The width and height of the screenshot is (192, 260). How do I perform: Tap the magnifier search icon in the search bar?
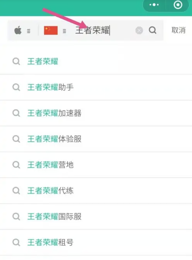click(152, 30)
